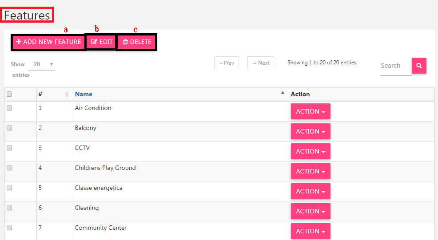The width and height of the screenshot is (438, 240).
Task: Check the Balcony row checkbox
Action: pos(9,128)
